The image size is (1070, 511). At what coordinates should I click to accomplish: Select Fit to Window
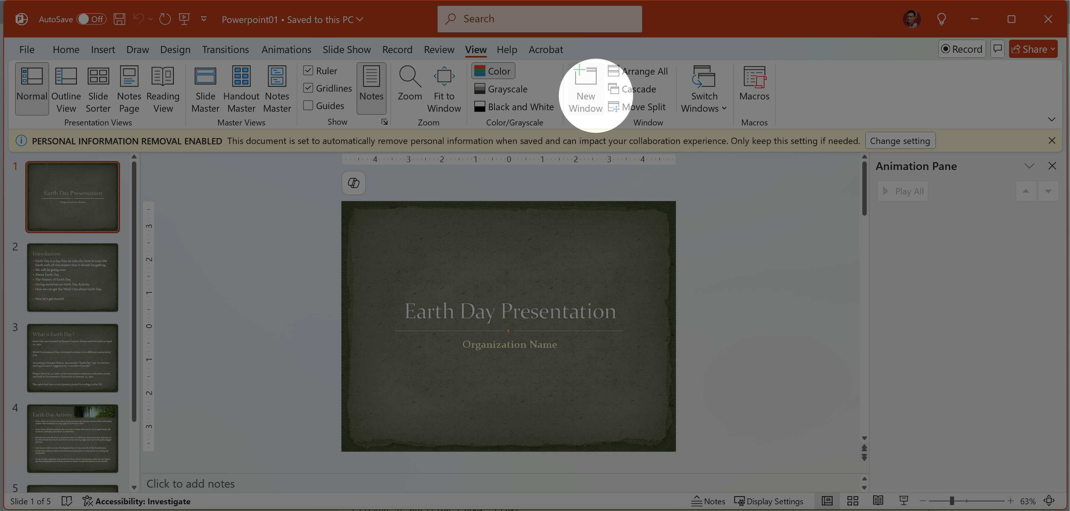(444, 89)
